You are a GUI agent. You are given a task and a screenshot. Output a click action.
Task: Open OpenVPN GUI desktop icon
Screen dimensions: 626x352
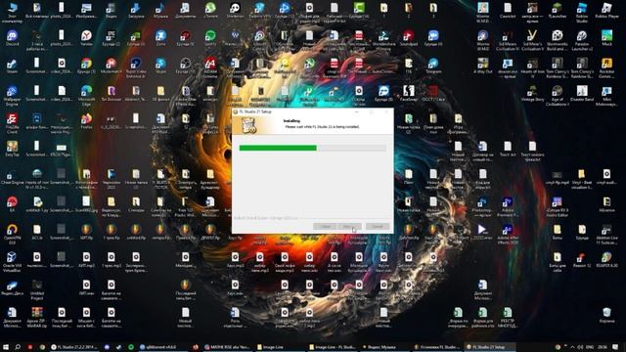(x=12, y=235)
